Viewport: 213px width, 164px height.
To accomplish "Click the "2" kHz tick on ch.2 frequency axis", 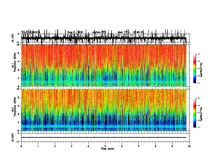I will tap(19, 122).
